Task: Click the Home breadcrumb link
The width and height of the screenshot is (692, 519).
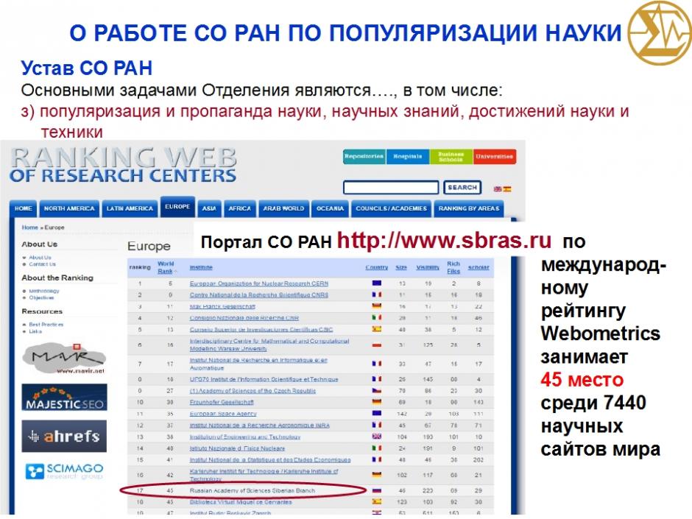Action: pos(30,227)
